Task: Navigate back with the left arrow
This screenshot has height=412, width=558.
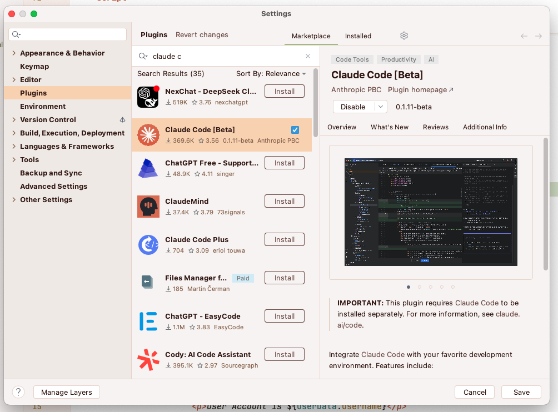Action: tap(524, 36)
